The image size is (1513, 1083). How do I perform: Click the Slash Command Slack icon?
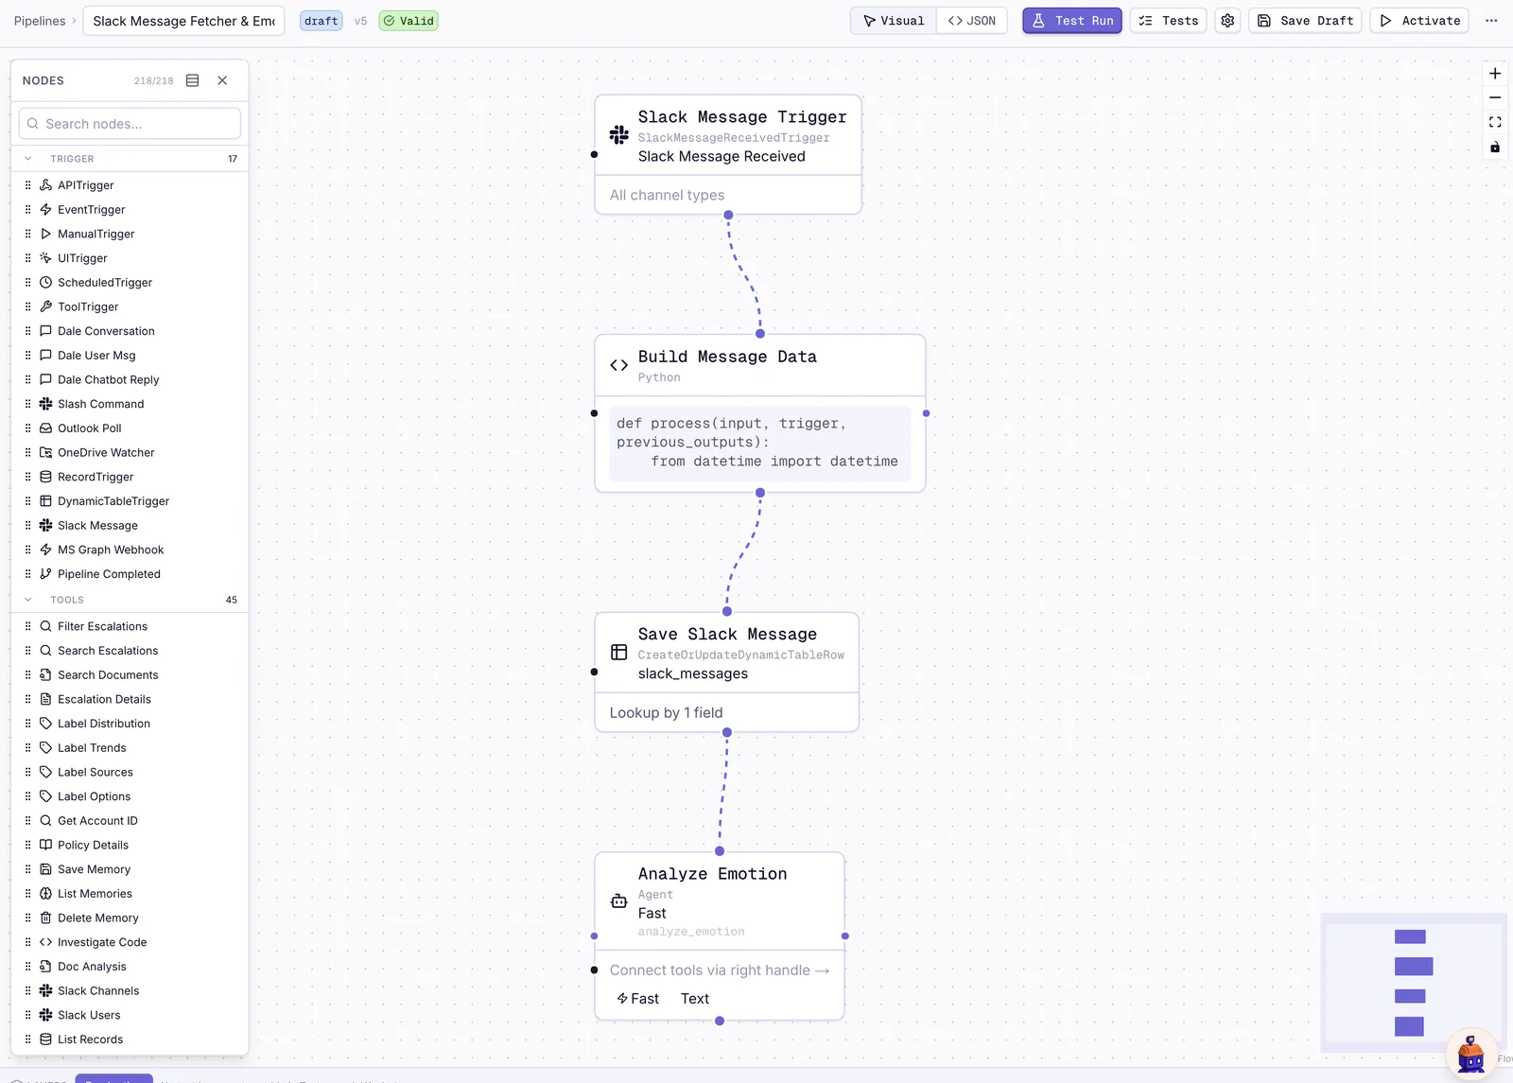tap(45, 404)
